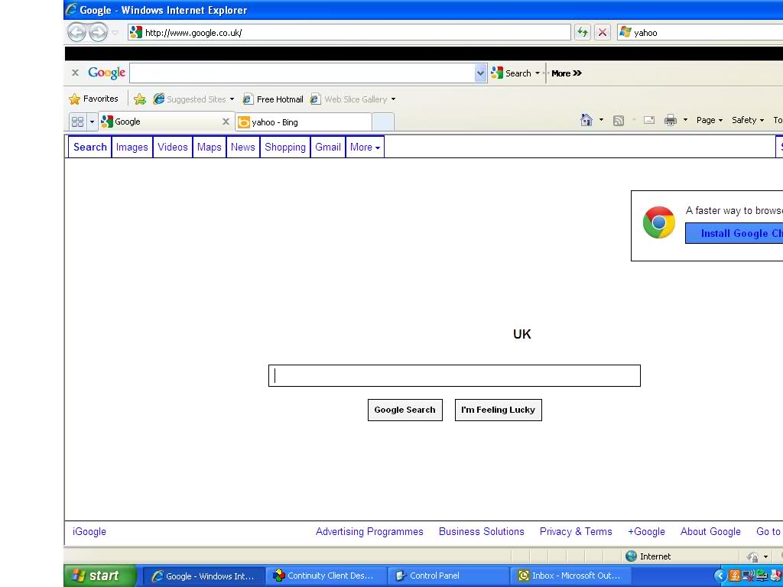Open the Page menu
Viewport: 783px width, 587px height.
(x=709, y=120)
